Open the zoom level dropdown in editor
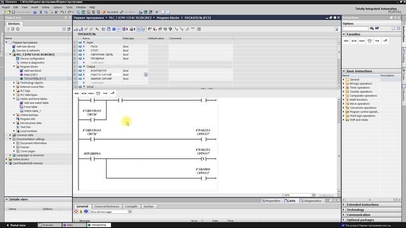This screenshot has height=228, width=406. (313, 195)
